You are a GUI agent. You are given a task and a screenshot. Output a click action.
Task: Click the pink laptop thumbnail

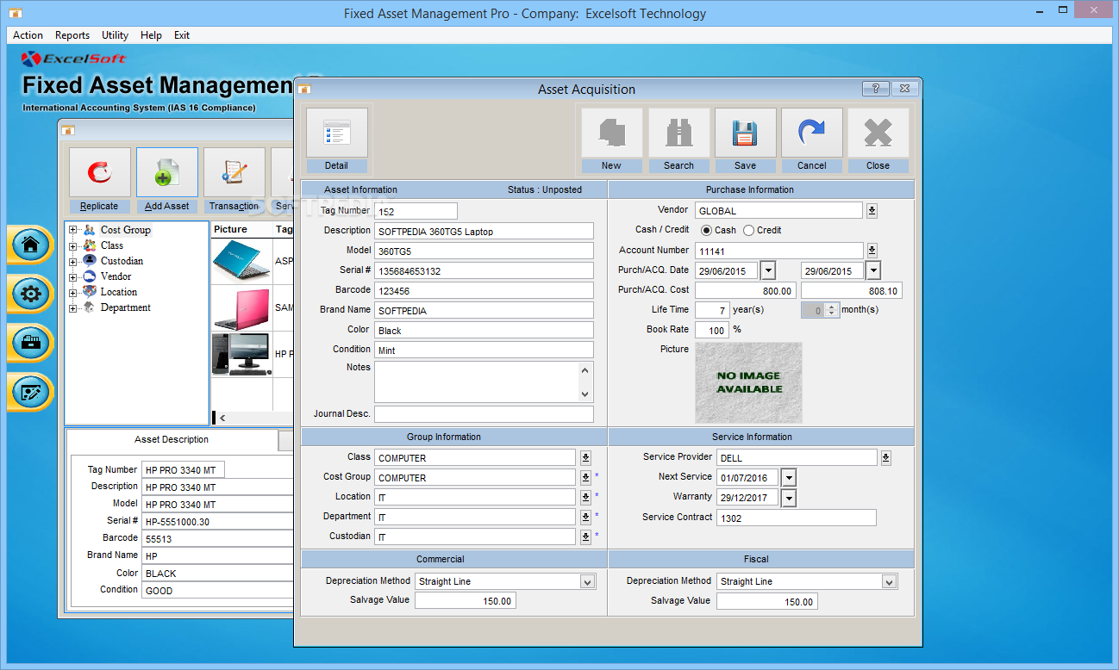click(241, 308)
